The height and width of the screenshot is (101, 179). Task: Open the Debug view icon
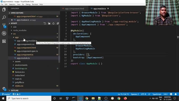[x=4, y=33]
